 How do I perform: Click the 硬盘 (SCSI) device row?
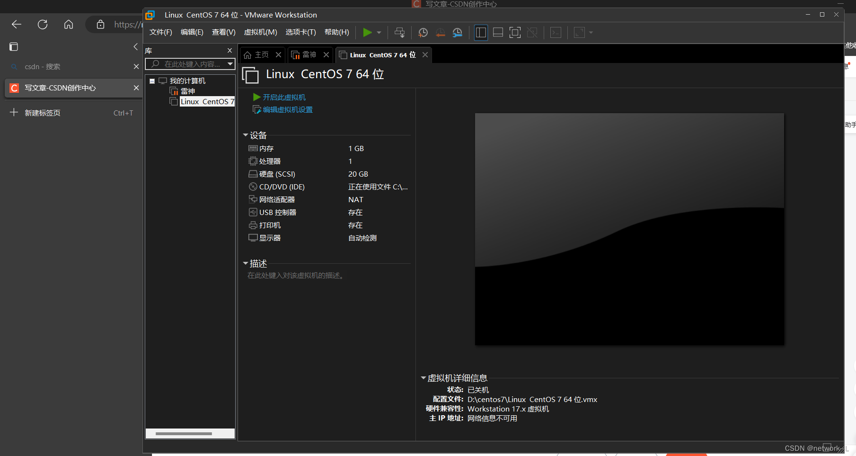click(x=328, y=174)
